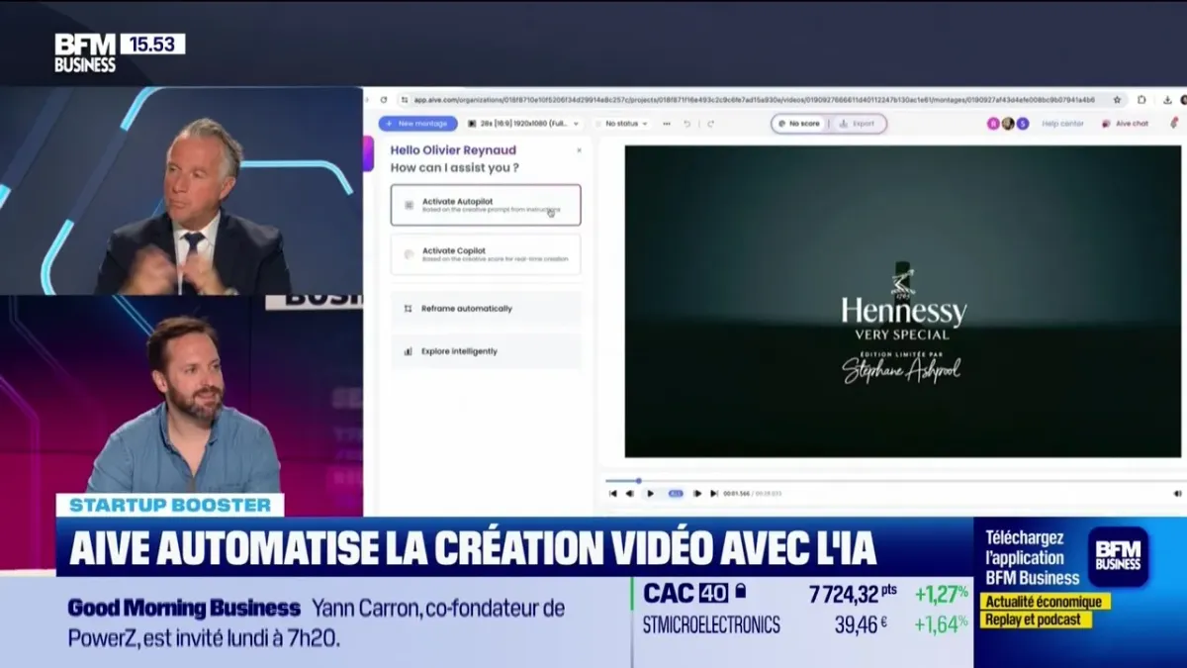Reload the page in the browser
The height and width of the screenshot is (668, 1187).
pos(384,100)
